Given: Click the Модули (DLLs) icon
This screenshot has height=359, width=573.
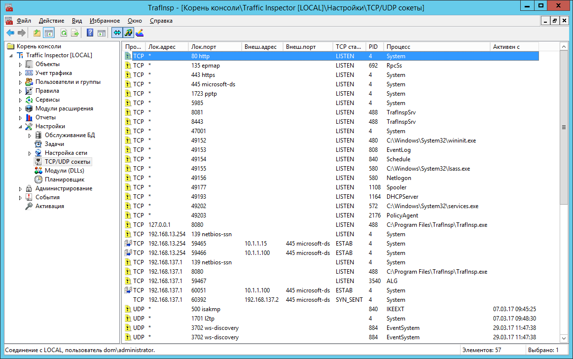Looking at the screenshot, I should coord(38,170).
